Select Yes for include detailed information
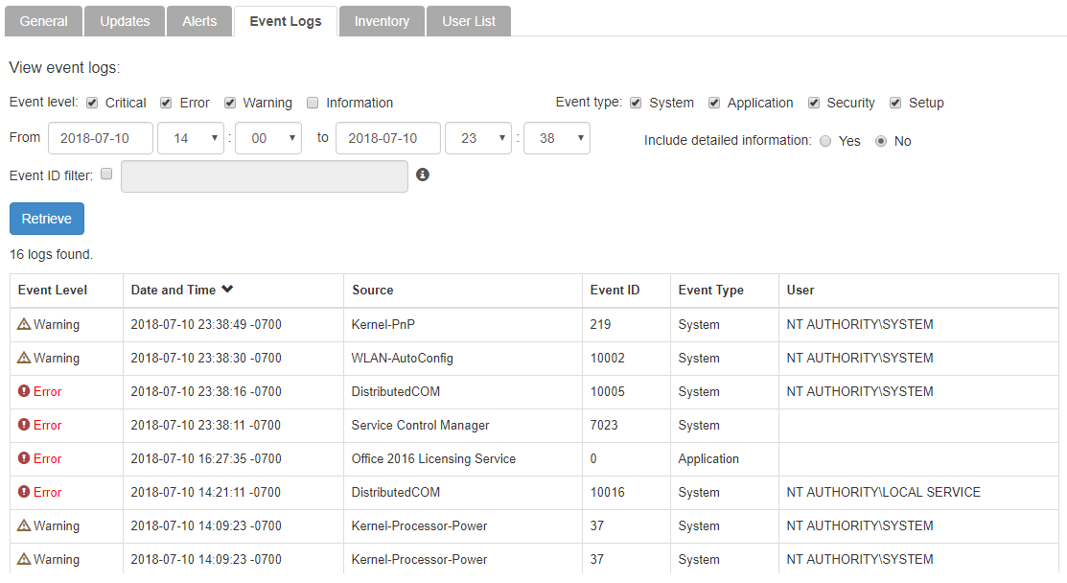The image size is (1067, 583). (x=825, y=141)
